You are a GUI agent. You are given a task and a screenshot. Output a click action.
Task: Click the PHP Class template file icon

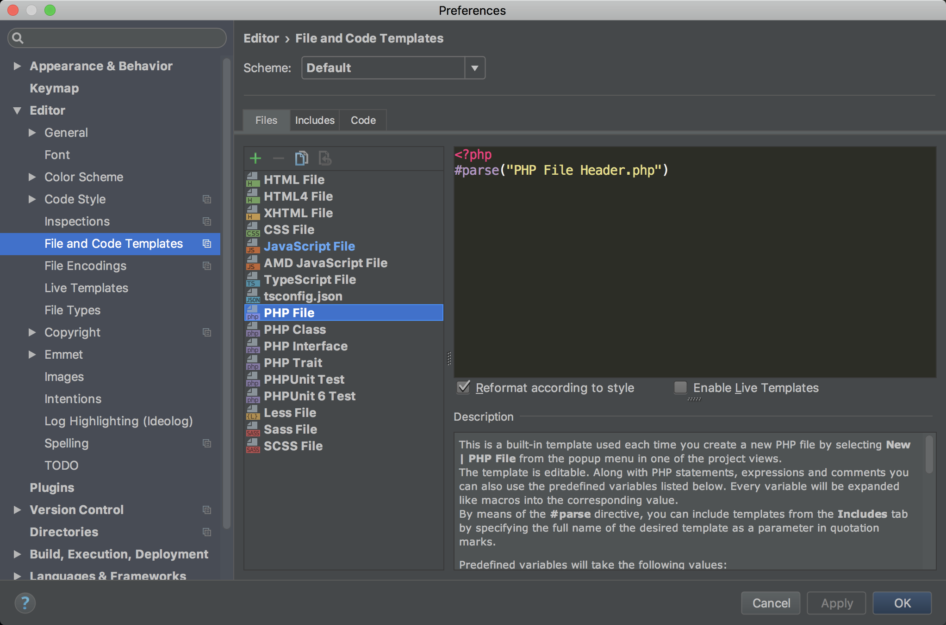[253, 330]
